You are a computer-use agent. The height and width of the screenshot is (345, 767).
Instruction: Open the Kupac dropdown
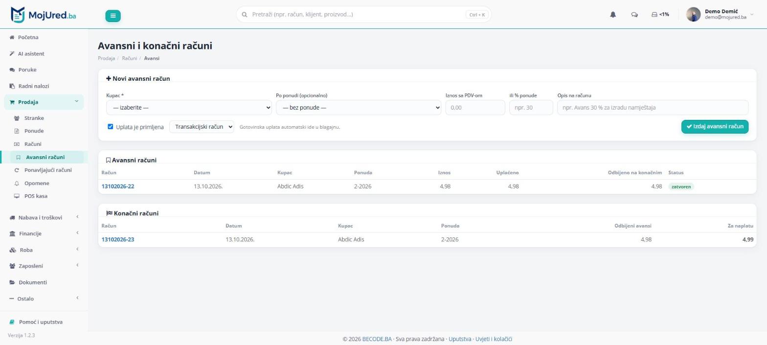pyautogui.click(x=189, y=108)
